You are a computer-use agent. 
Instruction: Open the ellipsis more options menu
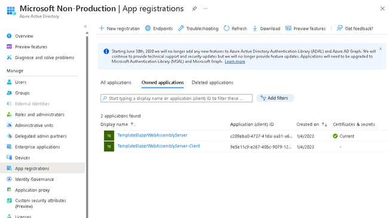(x=205, y=9)
